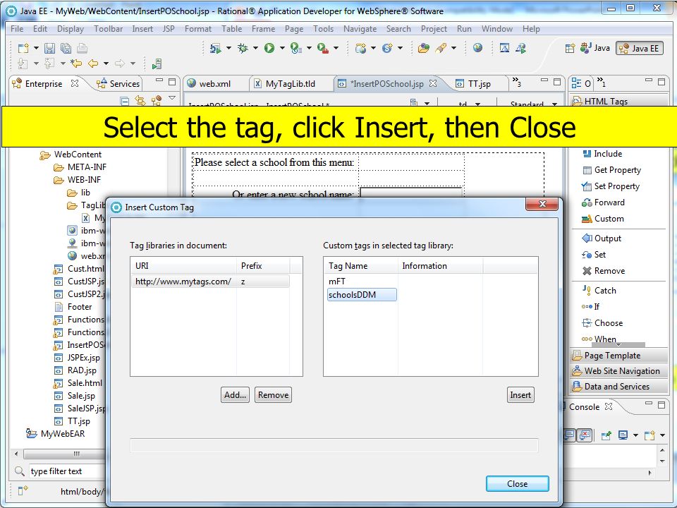Toggle Link with Editor in Enterprise Explorer
Image resolution: width=677 pixels, height=508 pixels.
[140, 101]
